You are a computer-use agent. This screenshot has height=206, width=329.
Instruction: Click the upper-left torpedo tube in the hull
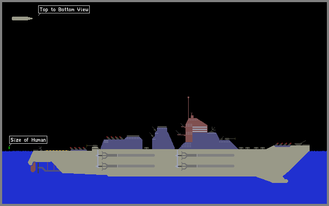point(126,155)
